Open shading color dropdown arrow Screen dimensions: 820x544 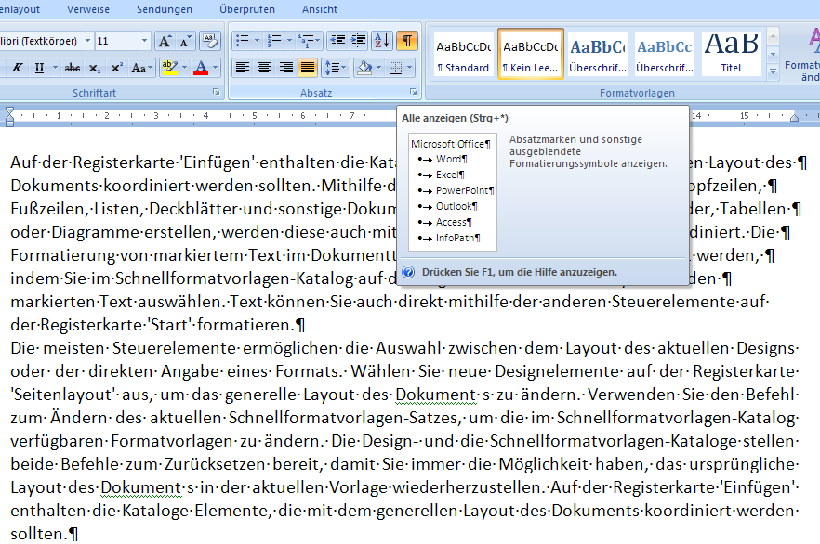point(379,68)
